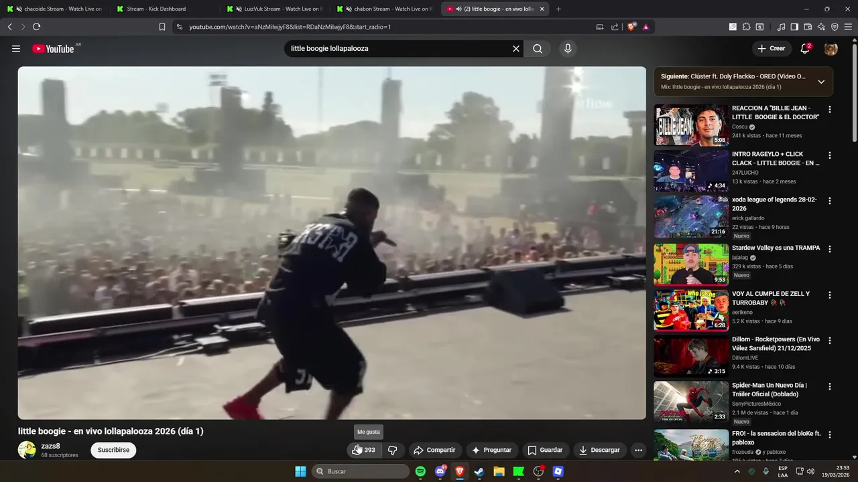Screen dimensions: 858x482
Task: Open the notifications bell
Action: click(805, 48)
